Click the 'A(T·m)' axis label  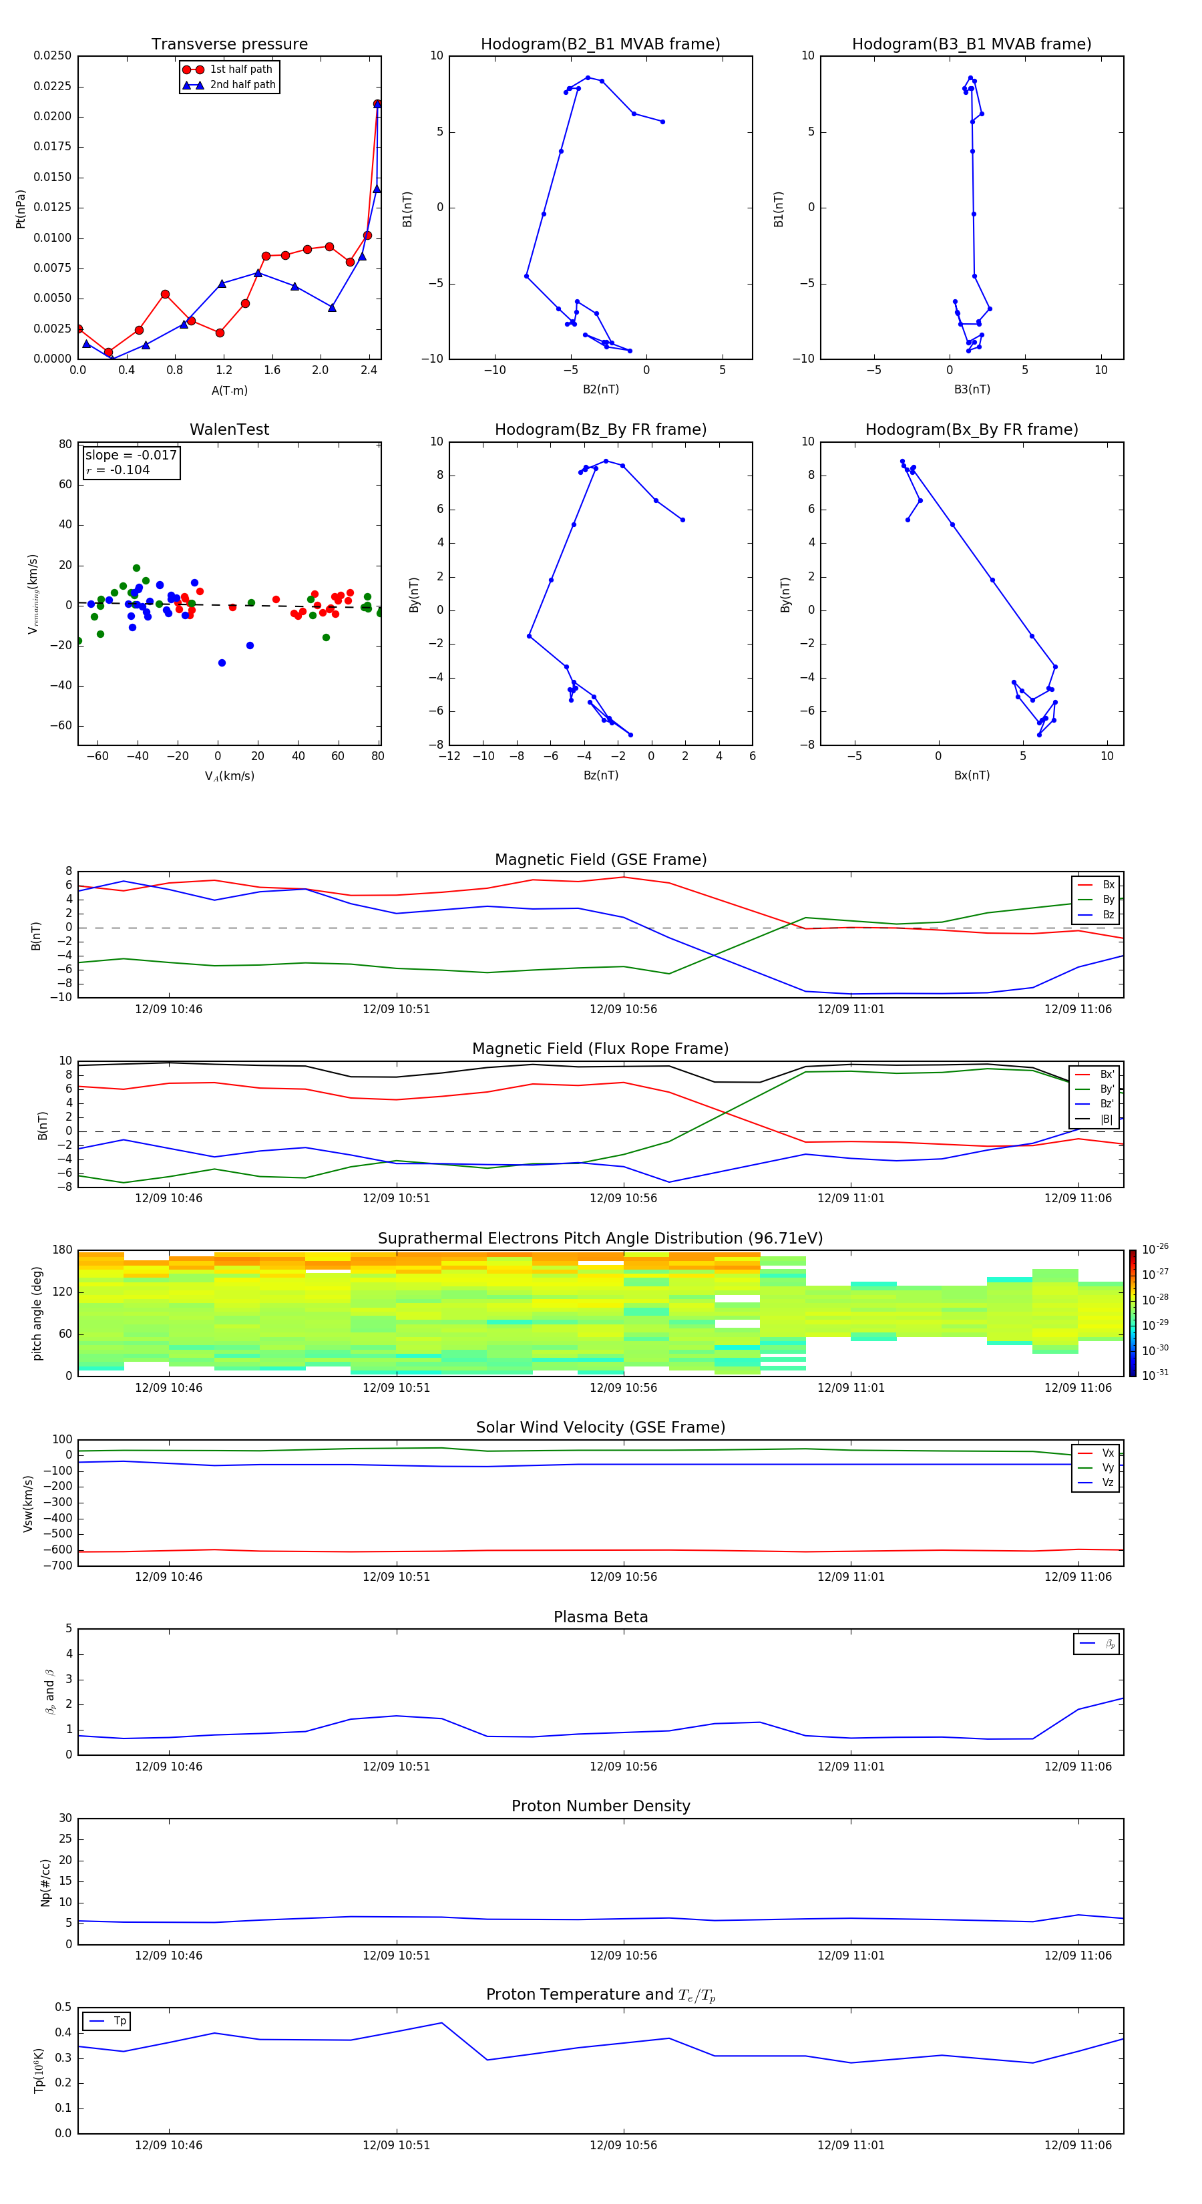coord(229,390)
